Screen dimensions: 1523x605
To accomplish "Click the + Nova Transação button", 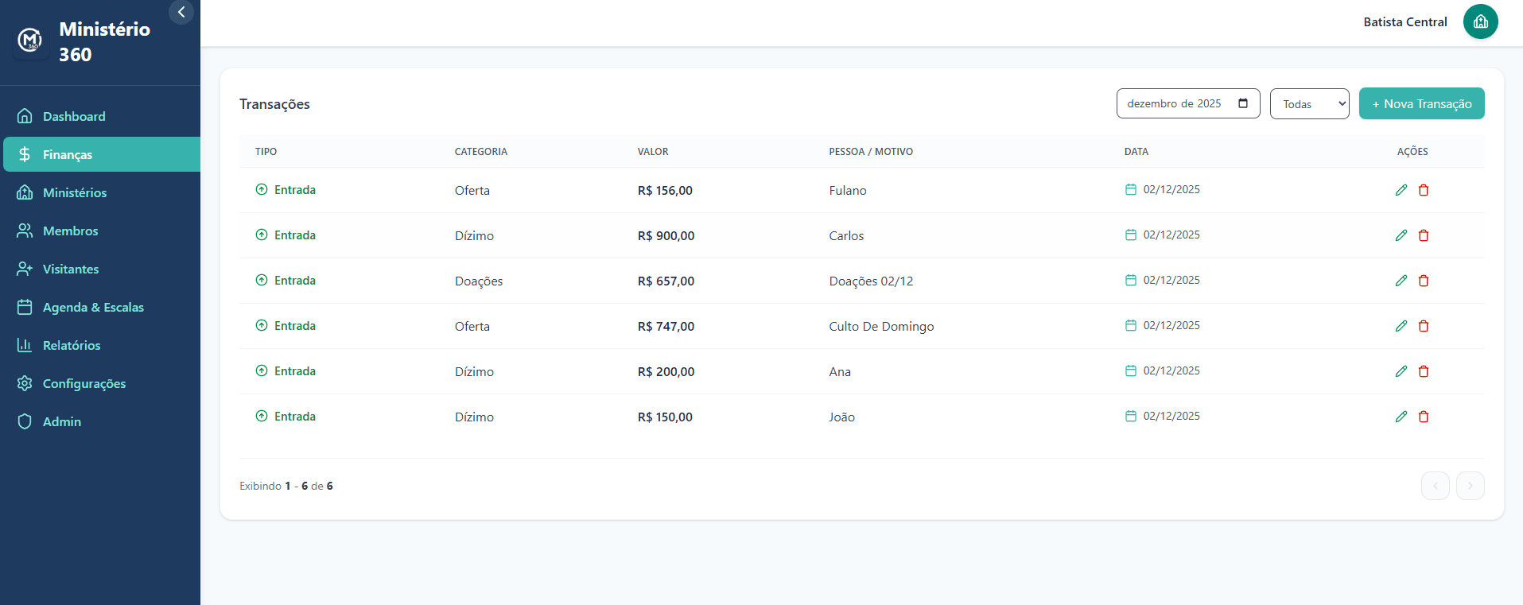I will 1421,104.
